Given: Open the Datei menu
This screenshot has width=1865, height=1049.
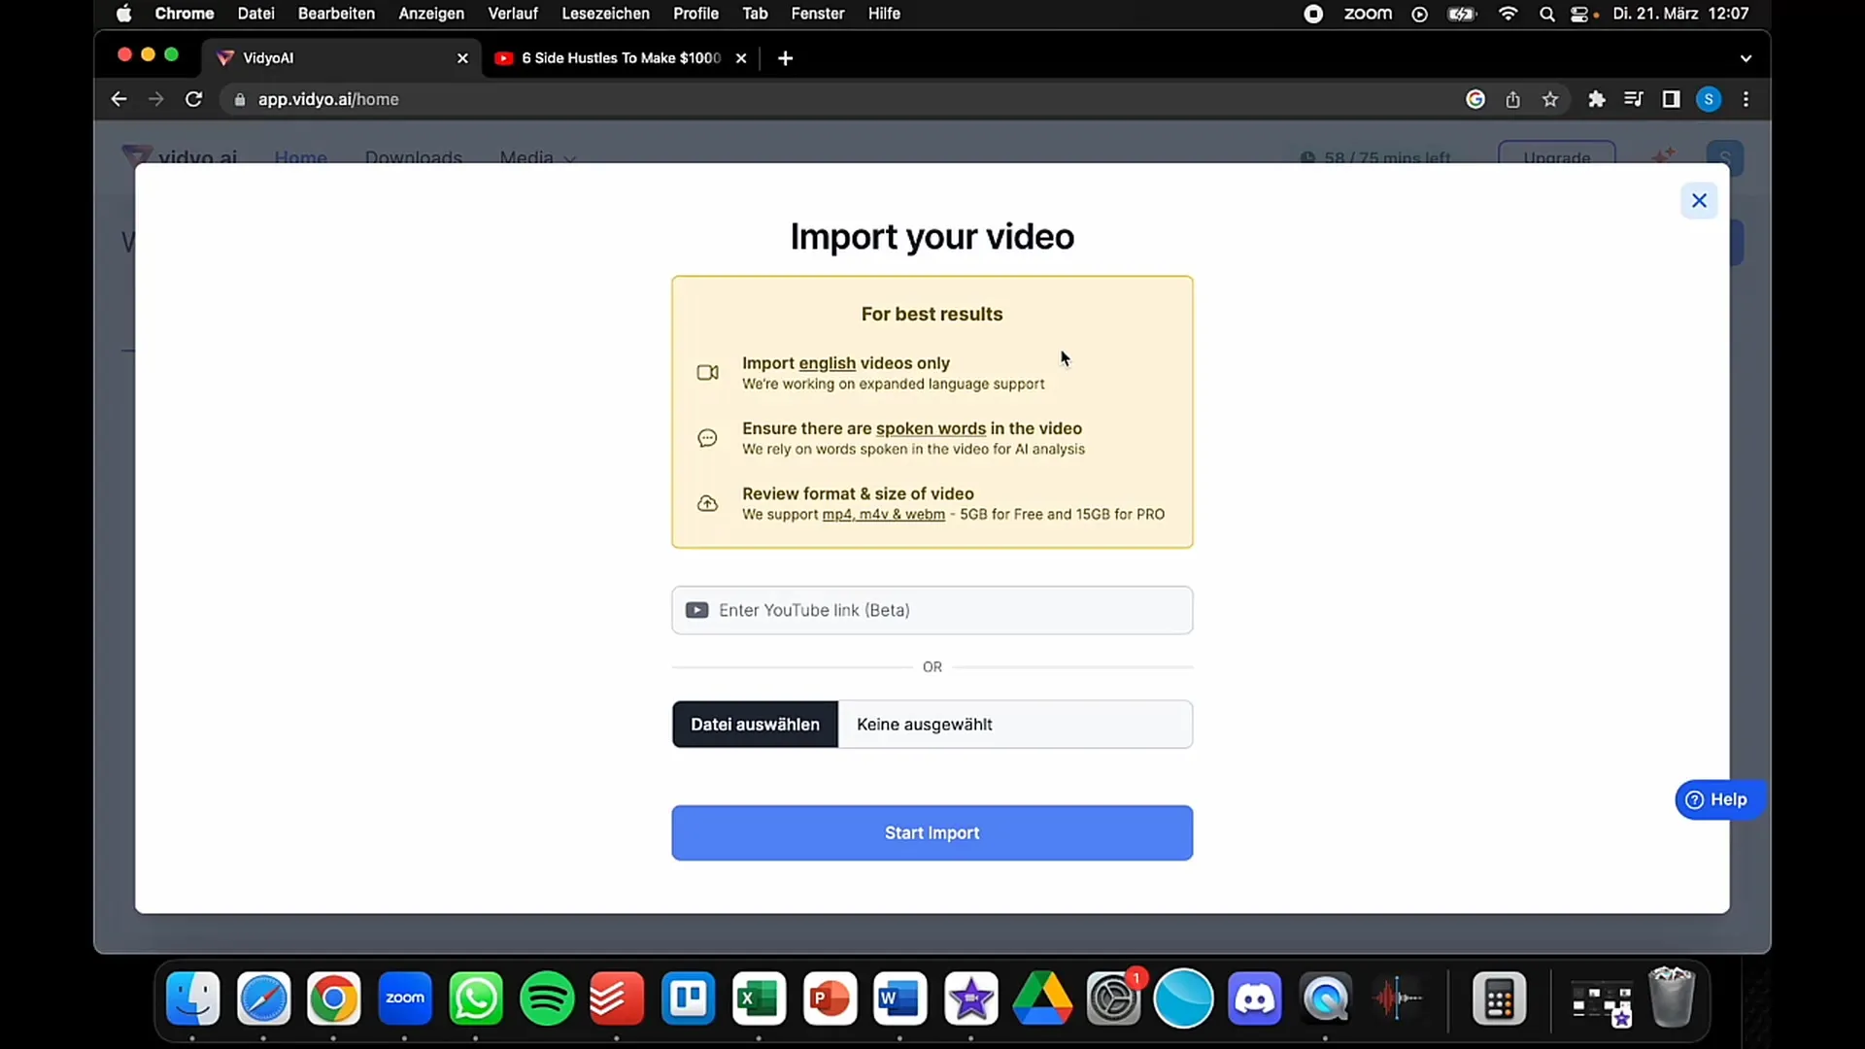Looking at the screenshot, I should (x=256, y=14).
